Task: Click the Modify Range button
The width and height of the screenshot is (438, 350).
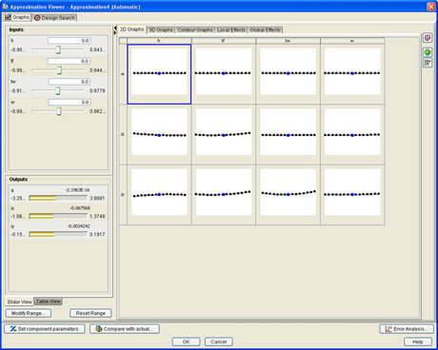Action: click(x=29, y=313)
